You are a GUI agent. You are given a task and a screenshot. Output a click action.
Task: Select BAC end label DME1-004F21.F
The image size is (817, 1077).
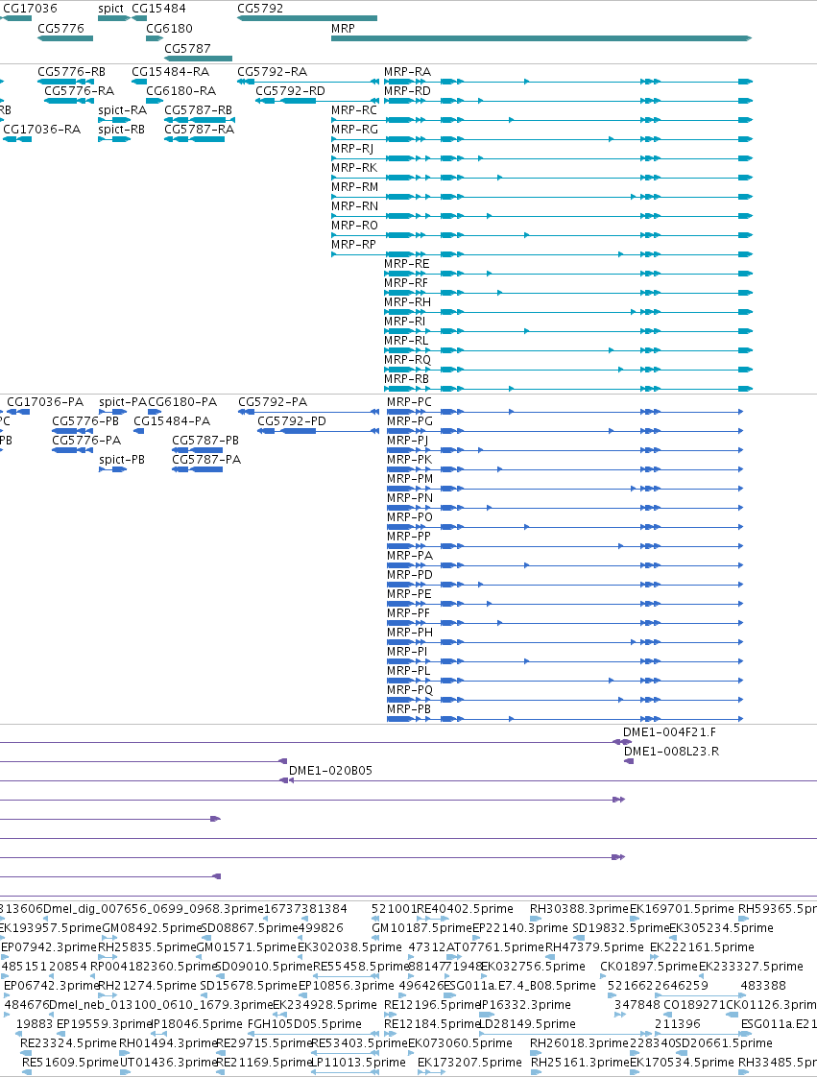click(670, 732)
